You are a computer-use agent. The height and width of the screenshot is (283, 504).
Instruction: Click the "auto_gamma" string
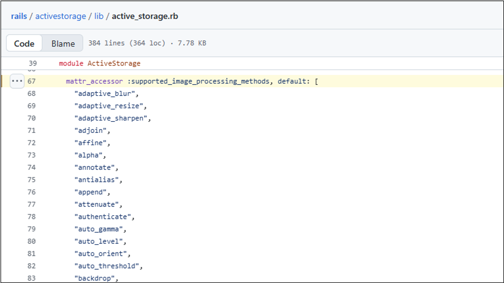point(98,229)
